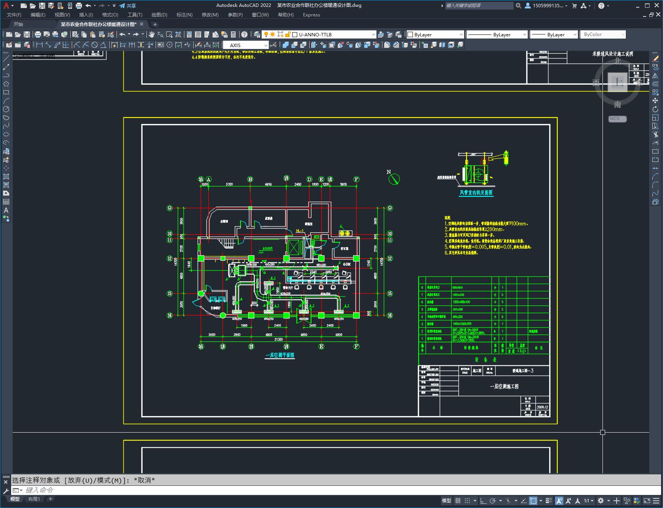Switch to the 布局1 layout tab

pyautogui.click(x=34, y=499)
